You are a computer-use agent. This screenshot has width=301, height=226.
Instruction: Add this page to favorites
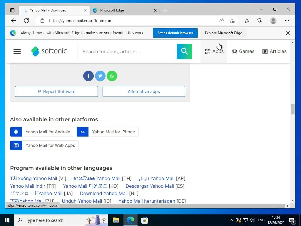click(x=232, y=21)
